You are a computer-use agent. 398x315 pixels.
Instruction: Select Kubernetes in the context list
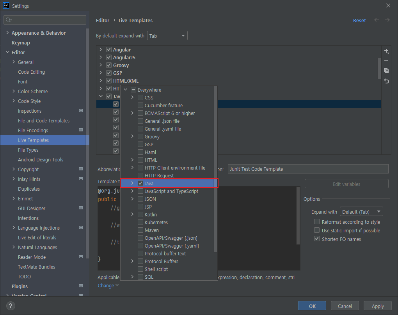(x=156, y=222)
